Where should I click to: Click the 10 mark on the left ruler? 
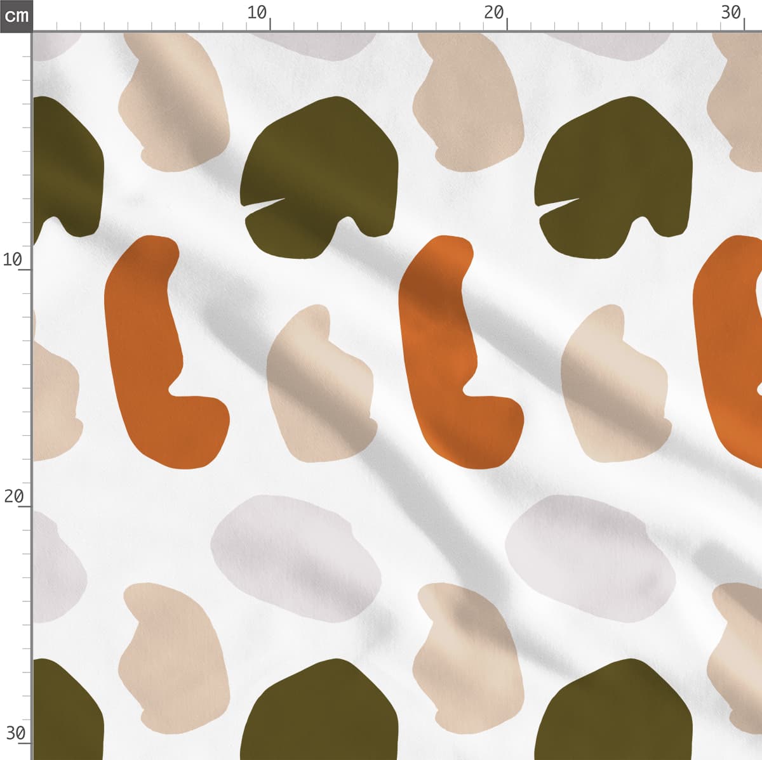13,259
